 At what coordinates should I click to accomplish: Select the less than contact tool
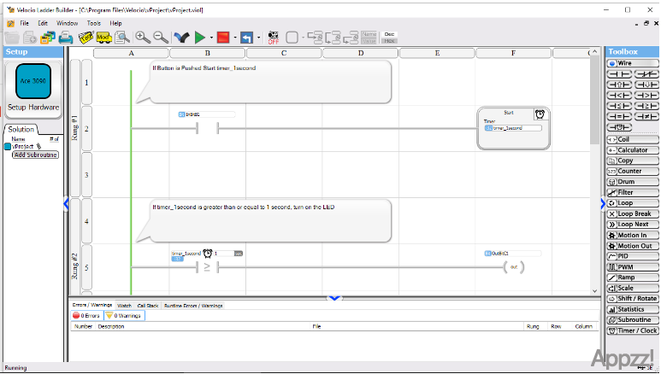[619, 95]
